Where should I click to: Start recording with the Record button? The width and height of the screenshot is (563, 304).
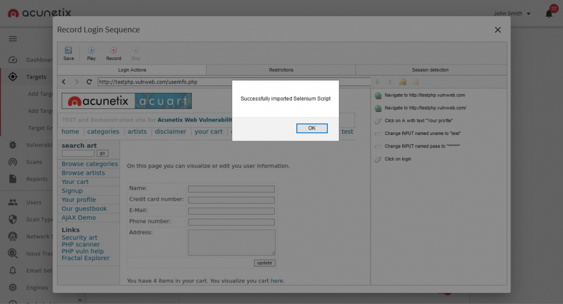pos(113,53)
